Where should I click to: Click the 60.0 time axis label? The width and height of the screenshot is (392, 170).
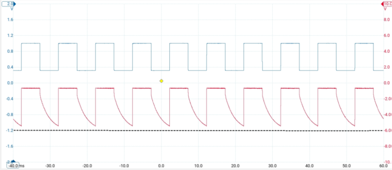(384, 166)
